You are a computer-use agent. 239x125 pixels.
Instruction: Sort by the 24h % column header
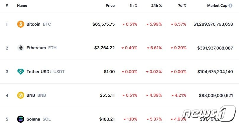(156, 6)
